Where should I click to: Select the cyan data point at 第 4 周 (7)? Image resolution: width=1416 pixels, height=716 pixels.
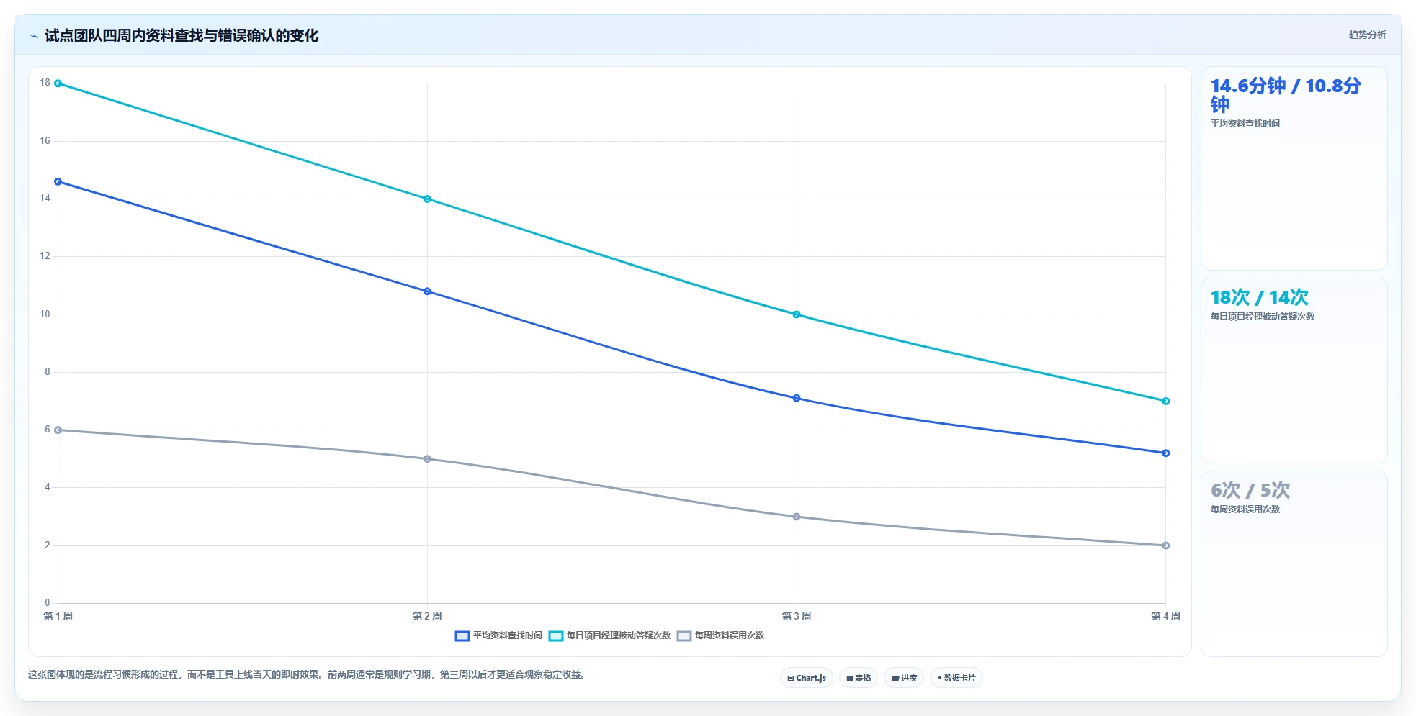[x=1166, y=402]
